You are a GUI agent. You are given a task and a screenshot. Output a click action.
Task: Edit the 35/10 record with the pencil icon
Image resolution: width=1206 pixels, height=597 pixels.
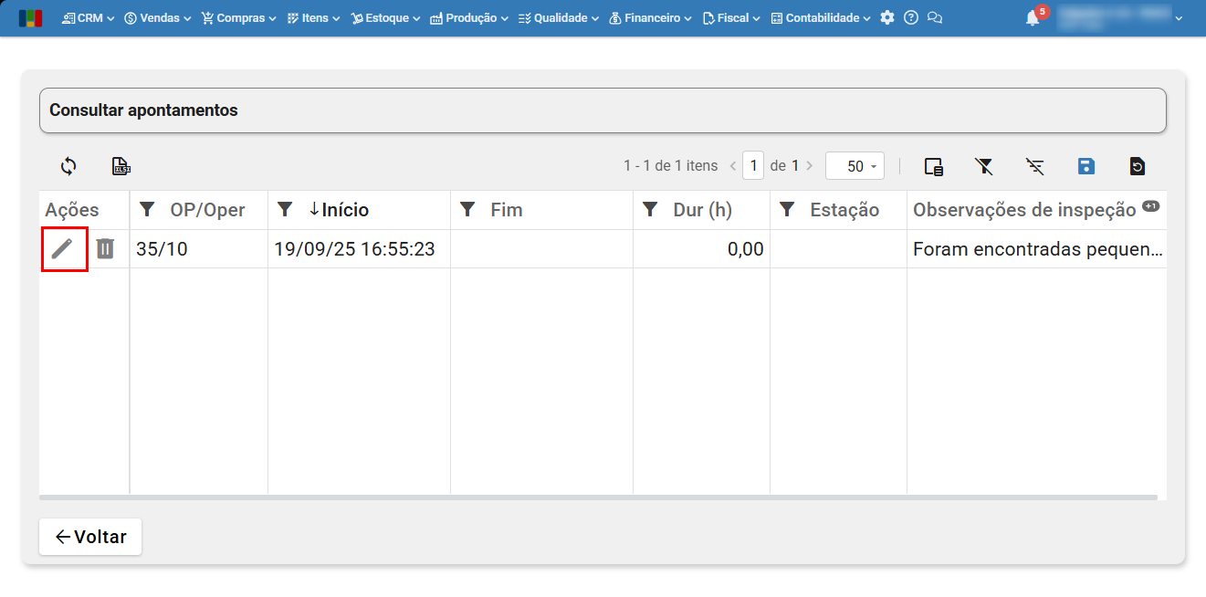point(62,248)
